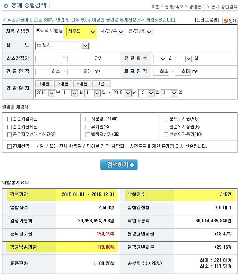Check the 지분경매(146) checkbox
The height and width of the screenshot is (275, 240).
tap(88, 119)
